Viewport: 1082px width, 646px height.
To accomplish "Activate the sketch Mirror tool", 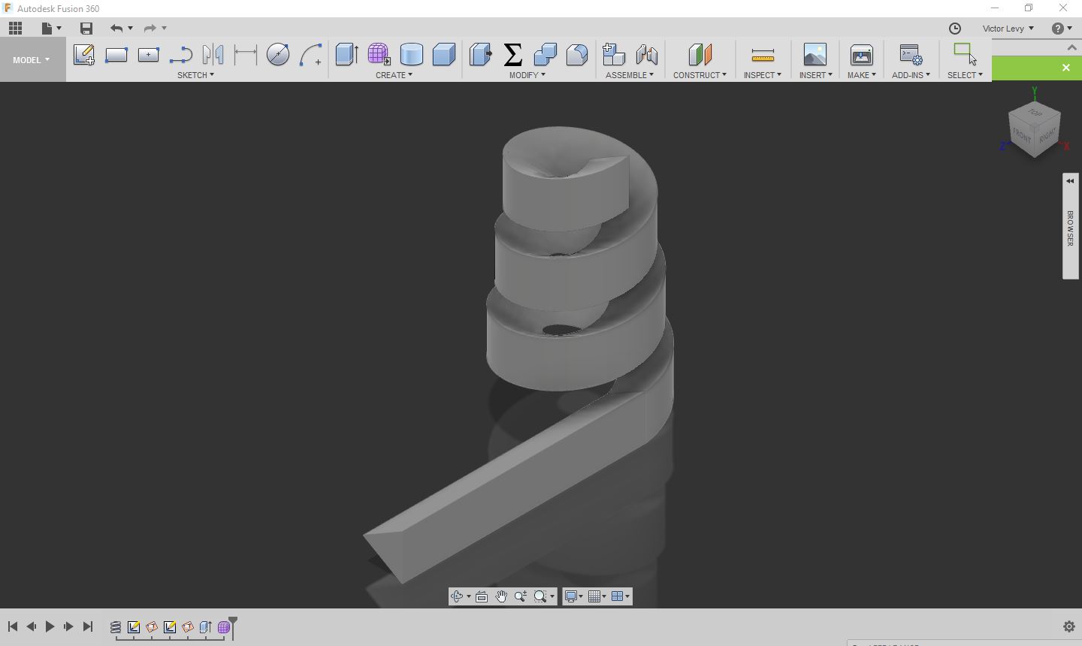I will pyautogui.click(x=213, y=54).
